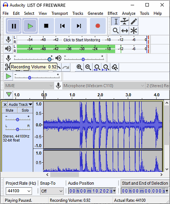Screen dimensions: 170x204
Task: Click the vertical scrollbar down arrow
Action: click(167, 169)
